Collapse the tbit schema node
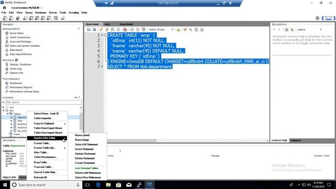The width and height of the screenshot is (336, 189). 4,111
